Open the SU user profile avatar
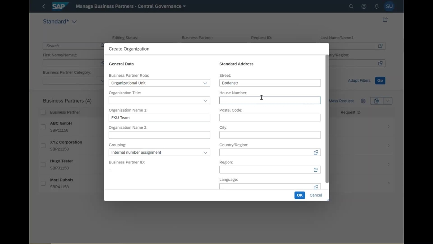 click(389, 6)
